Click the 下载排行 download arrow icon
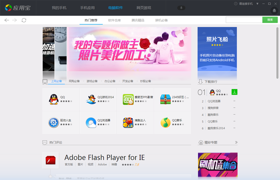The height and width of the screenshot is (180, 280). 201,82
